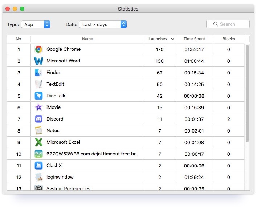Screen dimensions: 257x211
Task: Click row number 10 in the No. column
Action: pyautogui.click(x=19, y=154)
